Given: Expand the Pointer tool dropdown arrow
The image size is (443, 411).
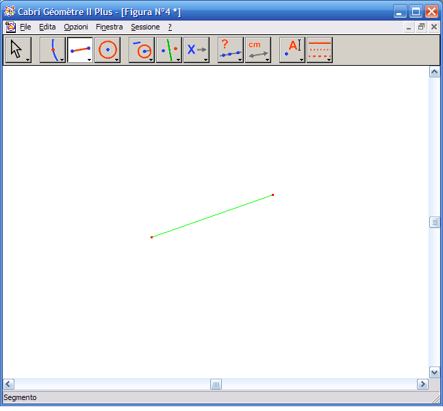Looking at the screenshot, I should click(27, 60).
